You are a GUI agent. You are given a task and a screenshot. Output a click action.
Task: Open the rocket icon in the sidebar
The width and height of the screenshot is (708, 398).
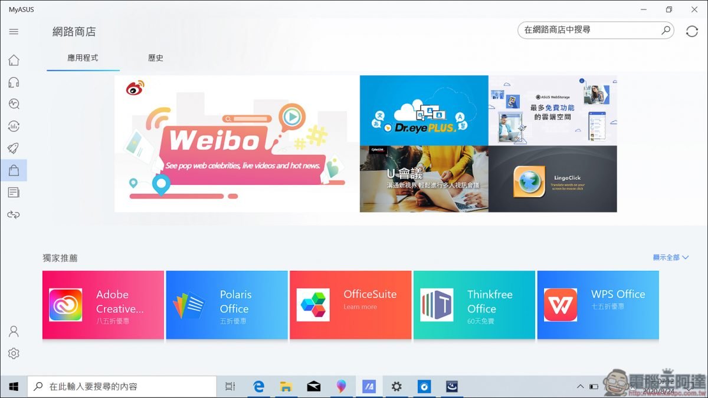[14, 148]
